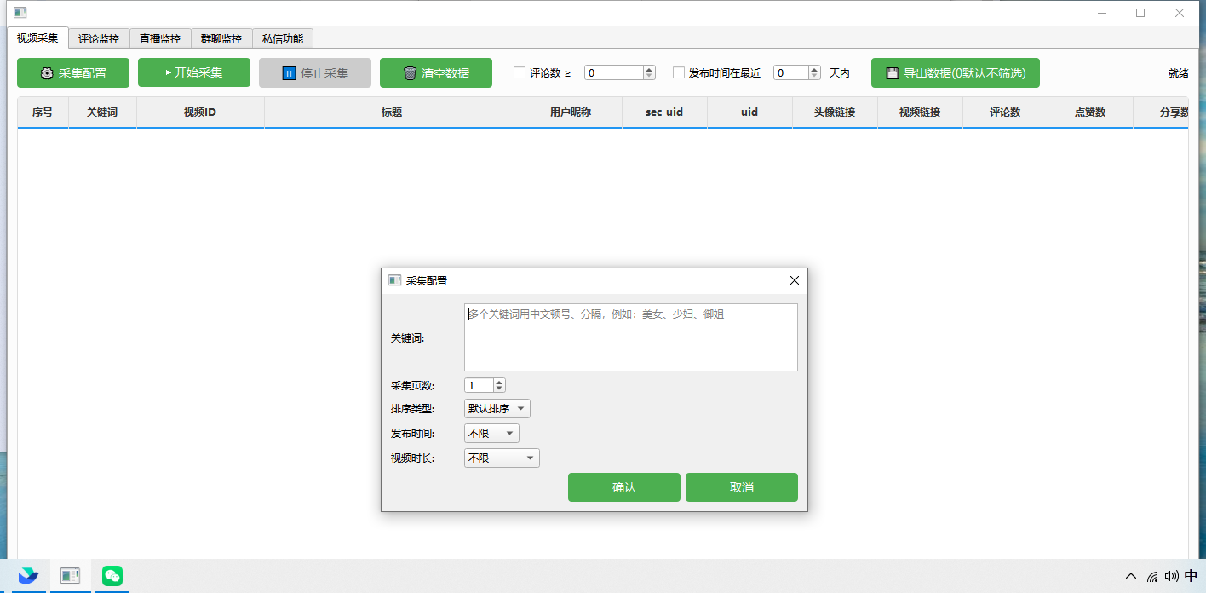Enable the 评论数 ≥ filter checkbox
Viewport: 1206px width, 593px height.
pos(520,73)
